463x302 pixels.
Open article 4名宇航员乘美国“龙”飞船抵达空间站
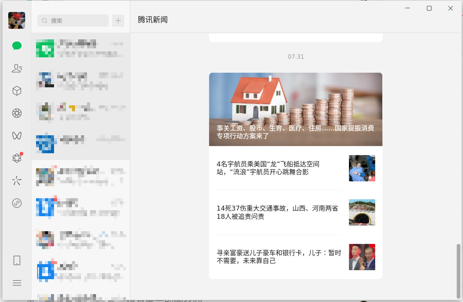point(268,168)
